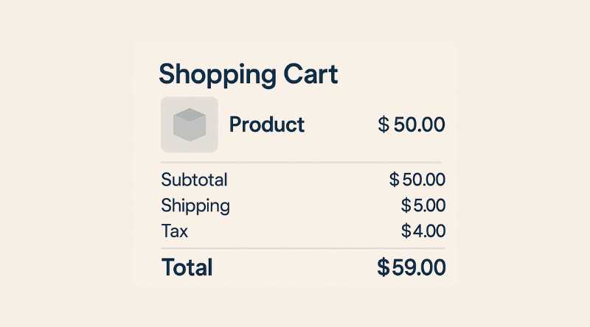
Task: Click the Subtotal label
Action: coord(194,179)
